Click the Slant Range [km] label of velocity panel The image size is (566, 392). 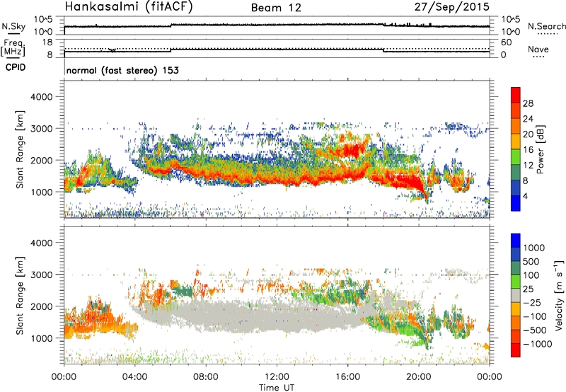[20, 296]
